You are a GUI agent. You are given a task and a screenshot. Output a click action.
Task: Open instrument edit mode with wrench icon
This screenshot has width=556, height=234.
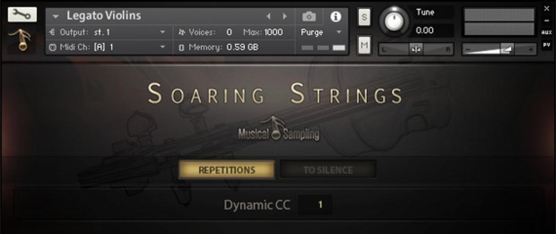point(22,15)
